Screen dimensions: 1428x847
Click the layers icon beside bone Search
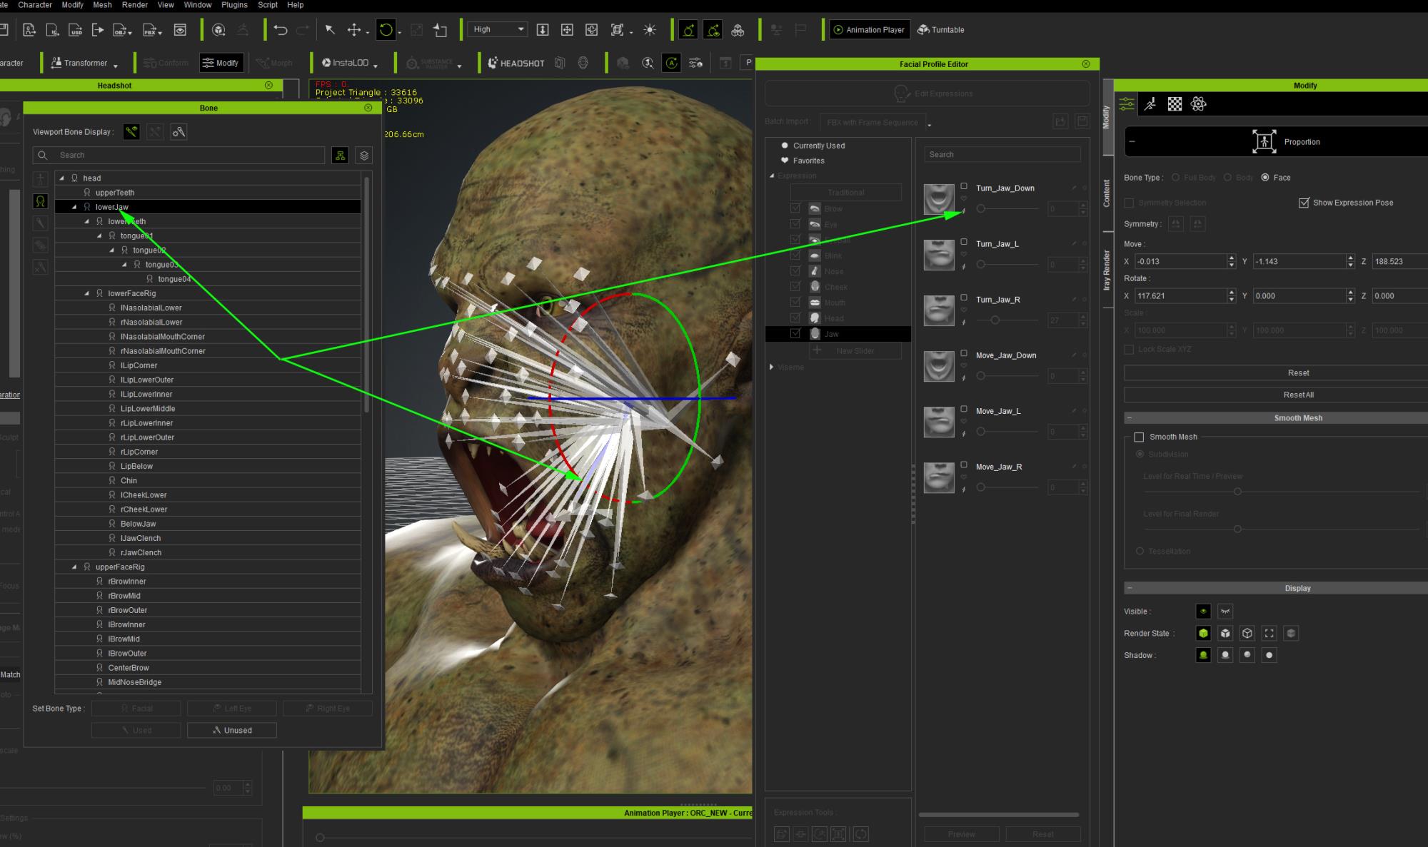point(364,156)
